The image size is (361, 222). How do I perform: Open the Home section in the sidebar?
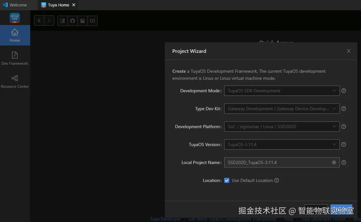tap(15, 35)
